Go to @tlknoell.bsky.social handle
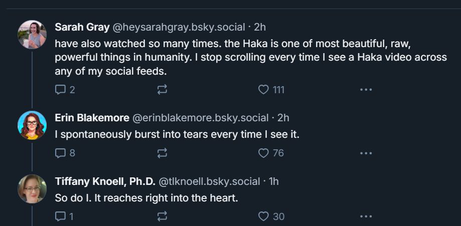 click(x=210, y=181)
